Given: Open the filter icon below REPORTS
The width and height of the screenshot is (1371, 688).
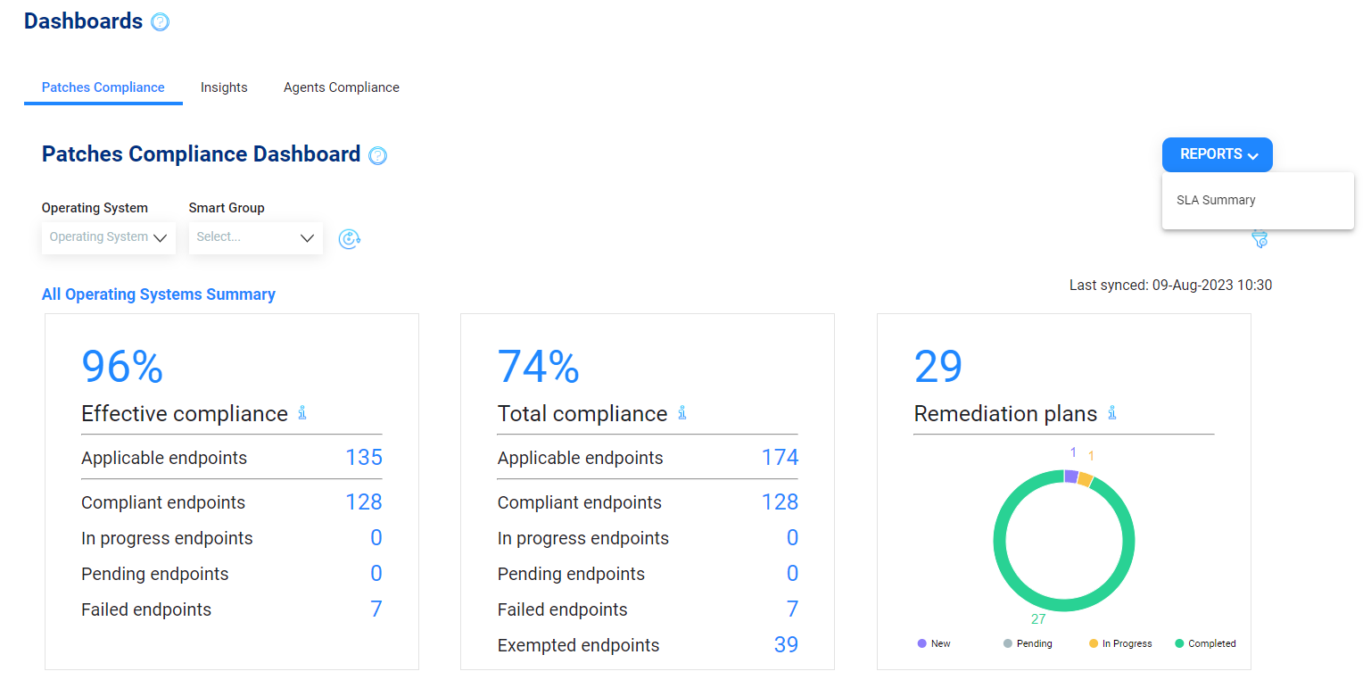Looking at the screenshot, I should (x=1259, y=239).
